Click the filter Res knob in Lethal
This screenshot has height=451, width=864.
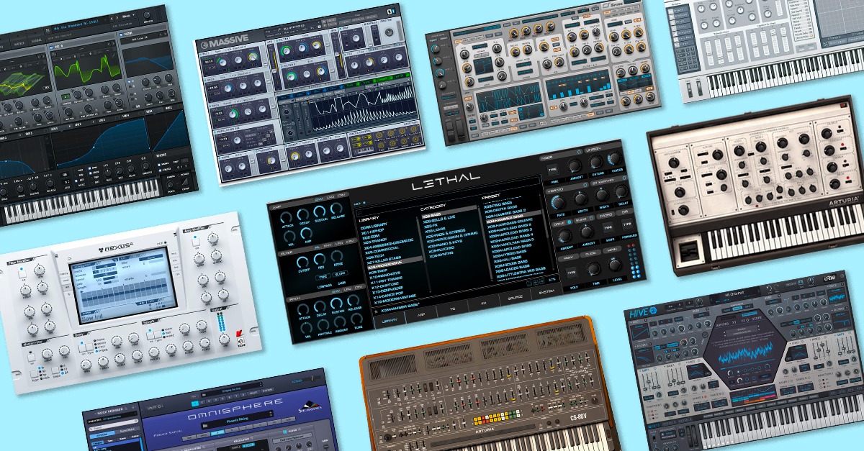point(321,258)
